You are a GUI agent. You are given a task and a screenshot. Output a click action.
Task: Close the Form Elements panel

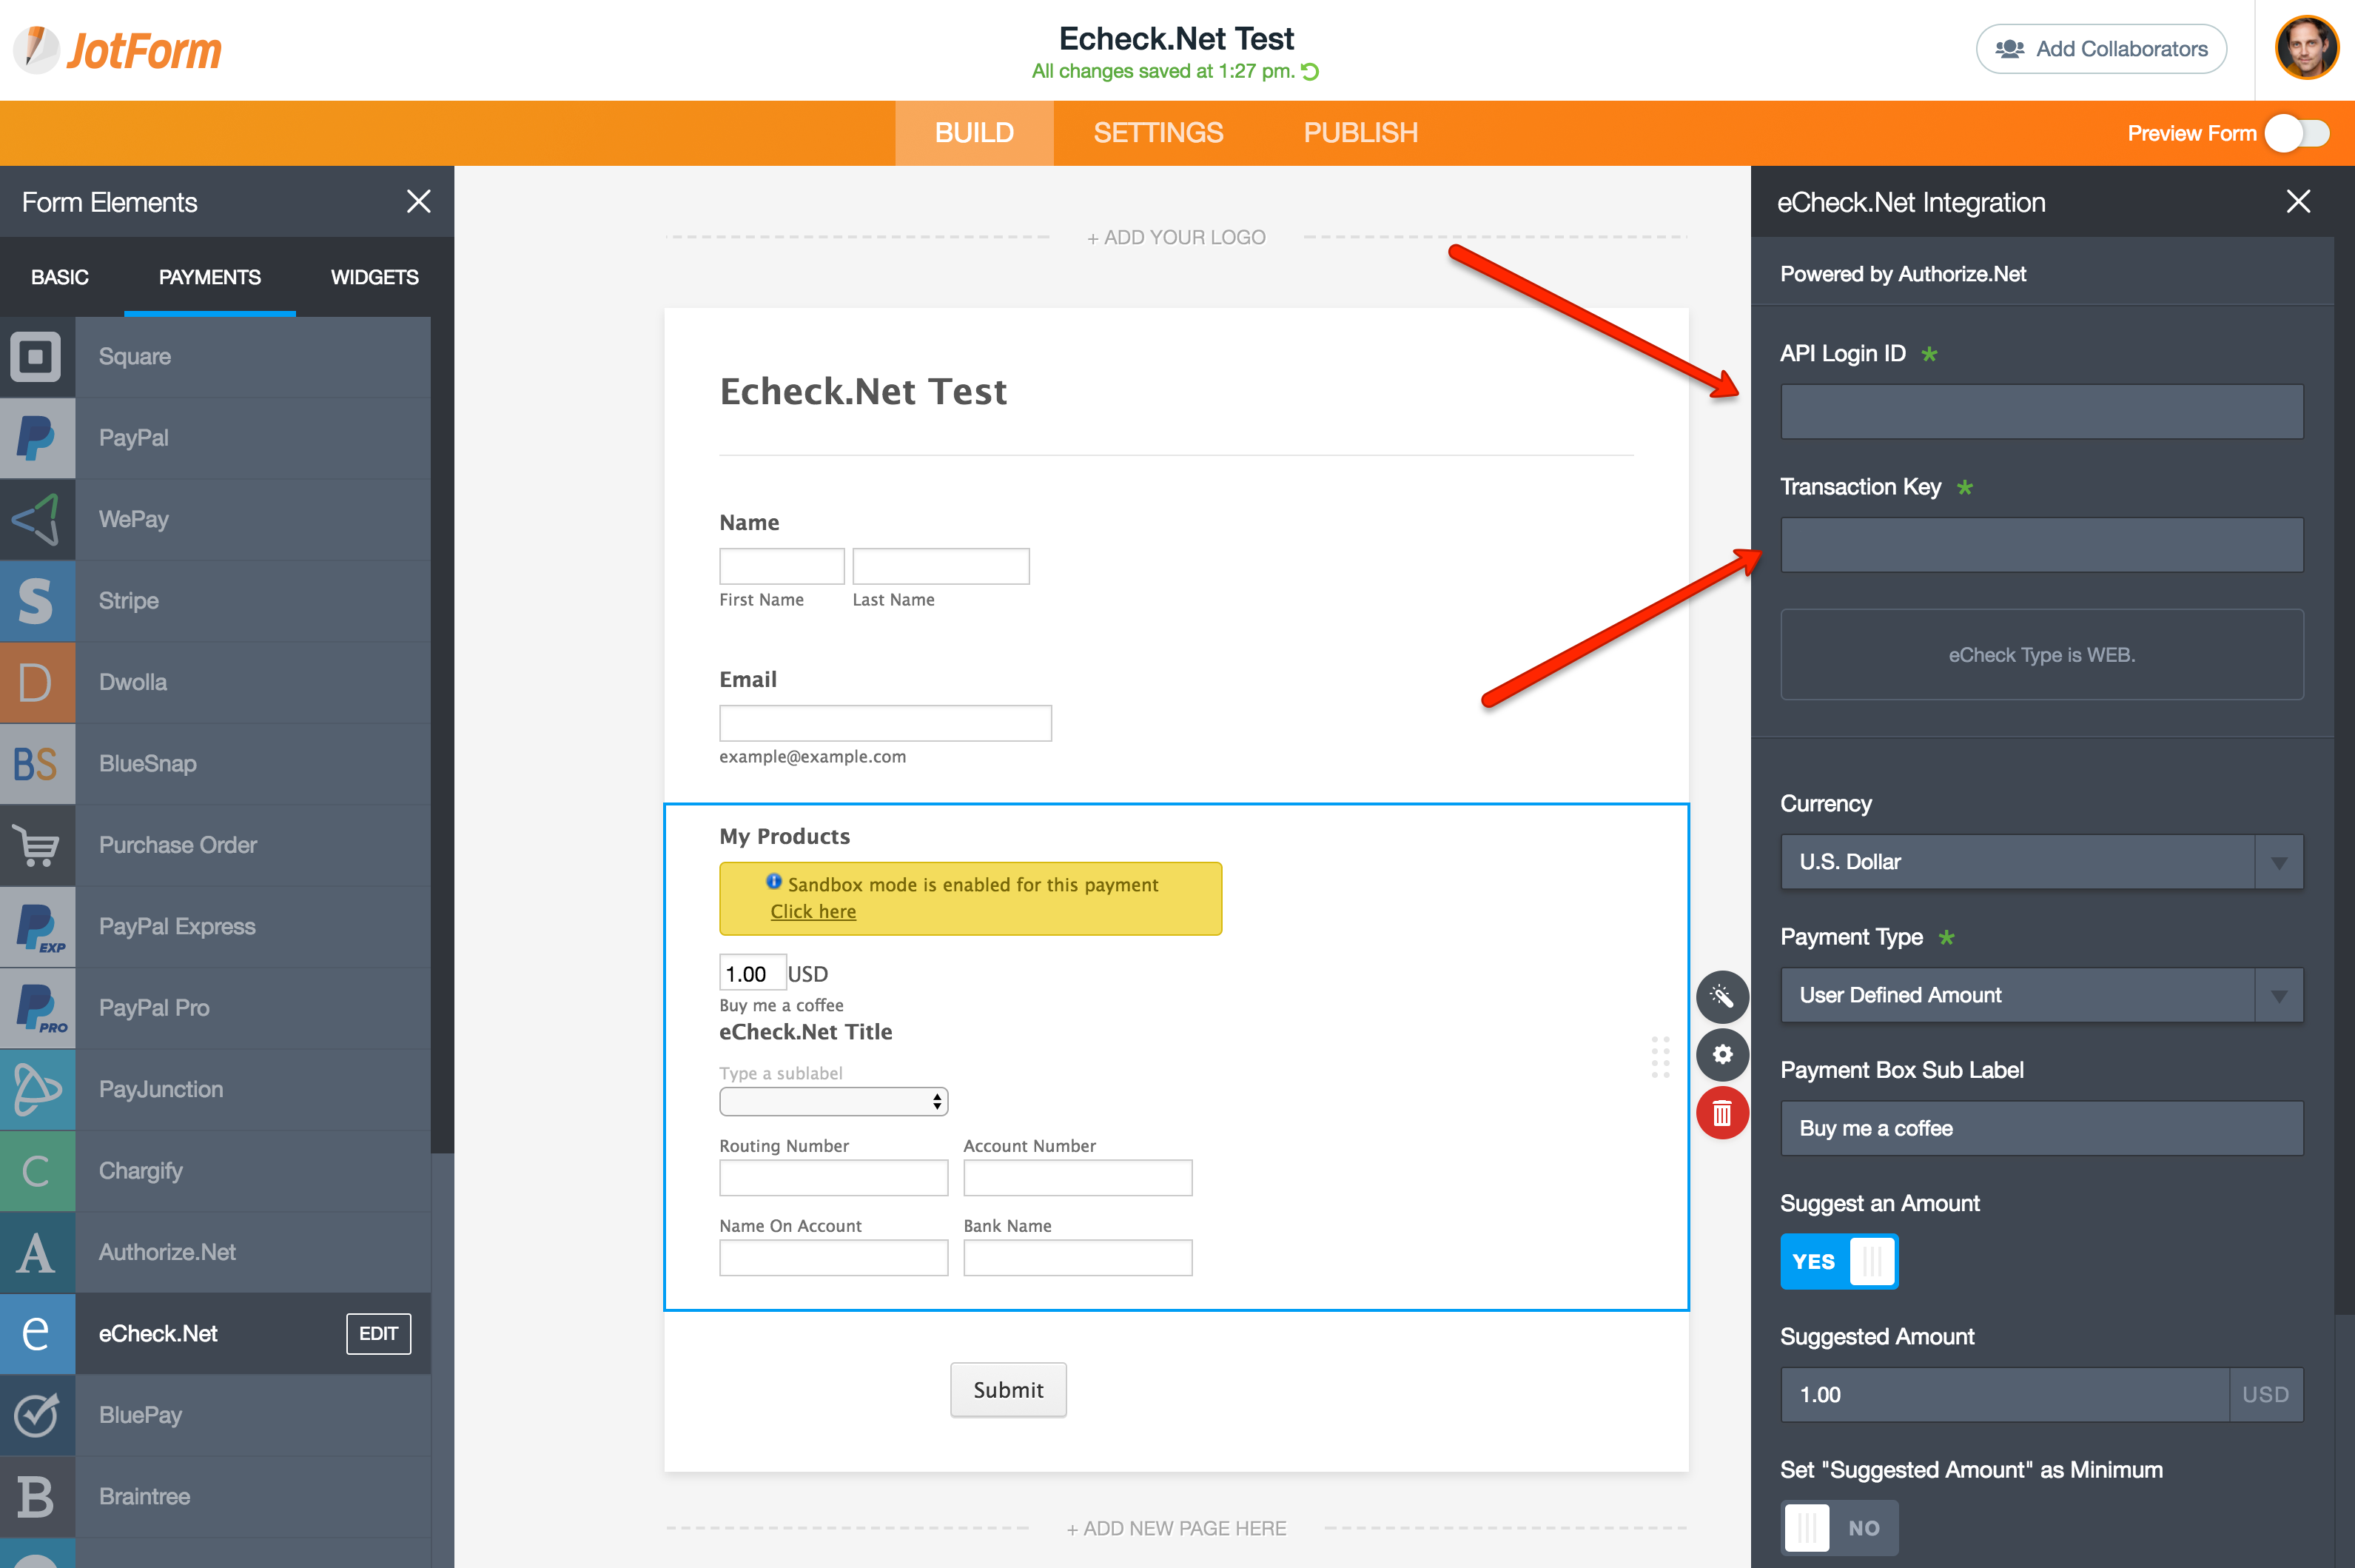[419, 202]
